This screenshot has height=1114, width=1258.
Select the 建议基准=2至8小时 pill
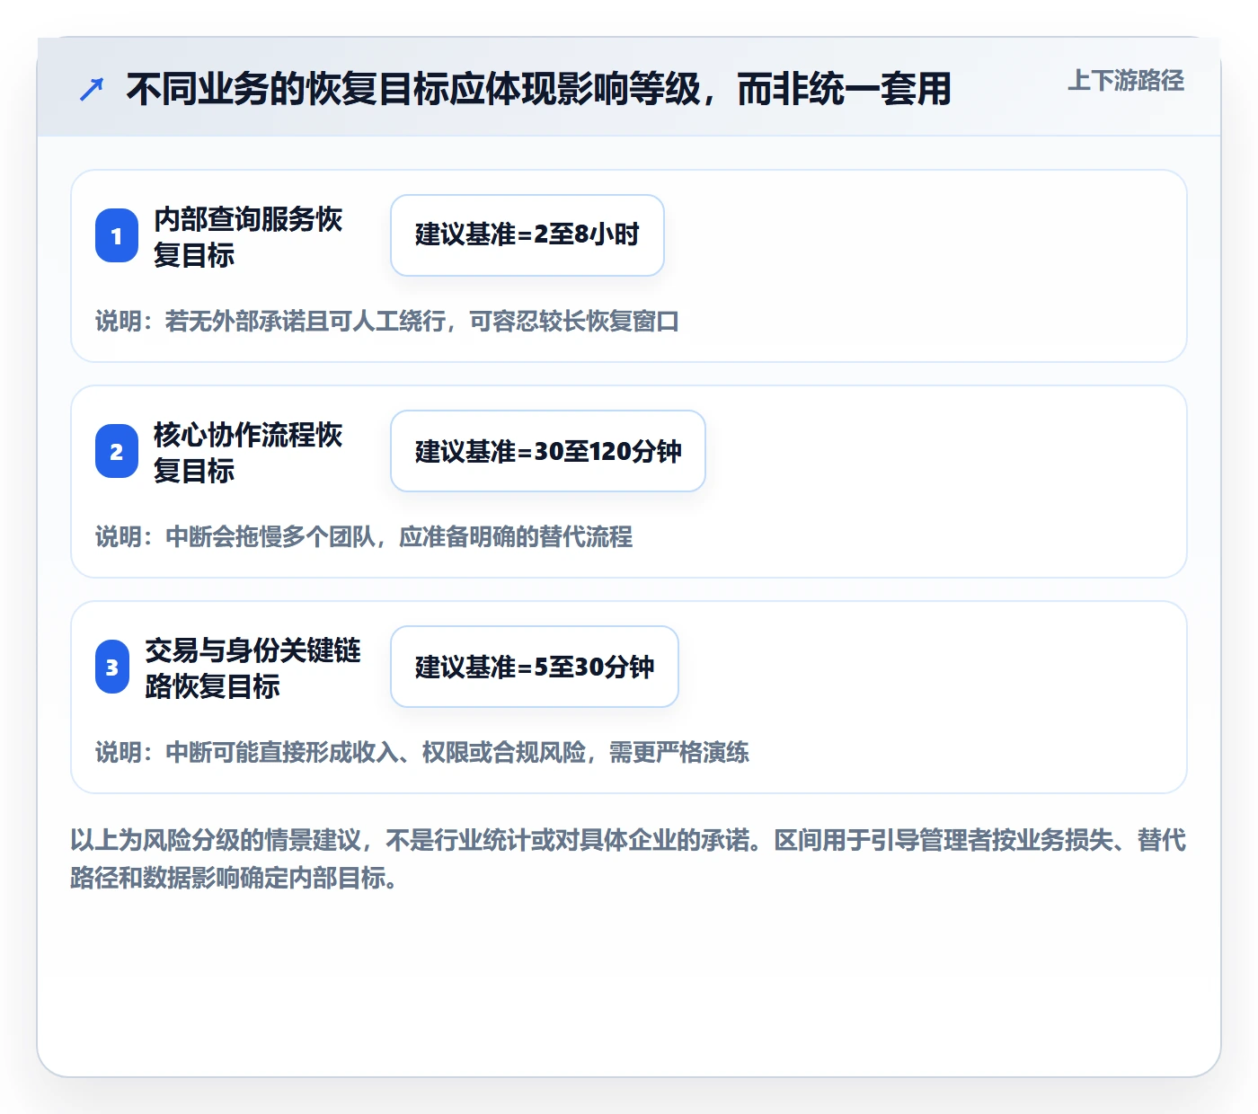tap(527, 235)
